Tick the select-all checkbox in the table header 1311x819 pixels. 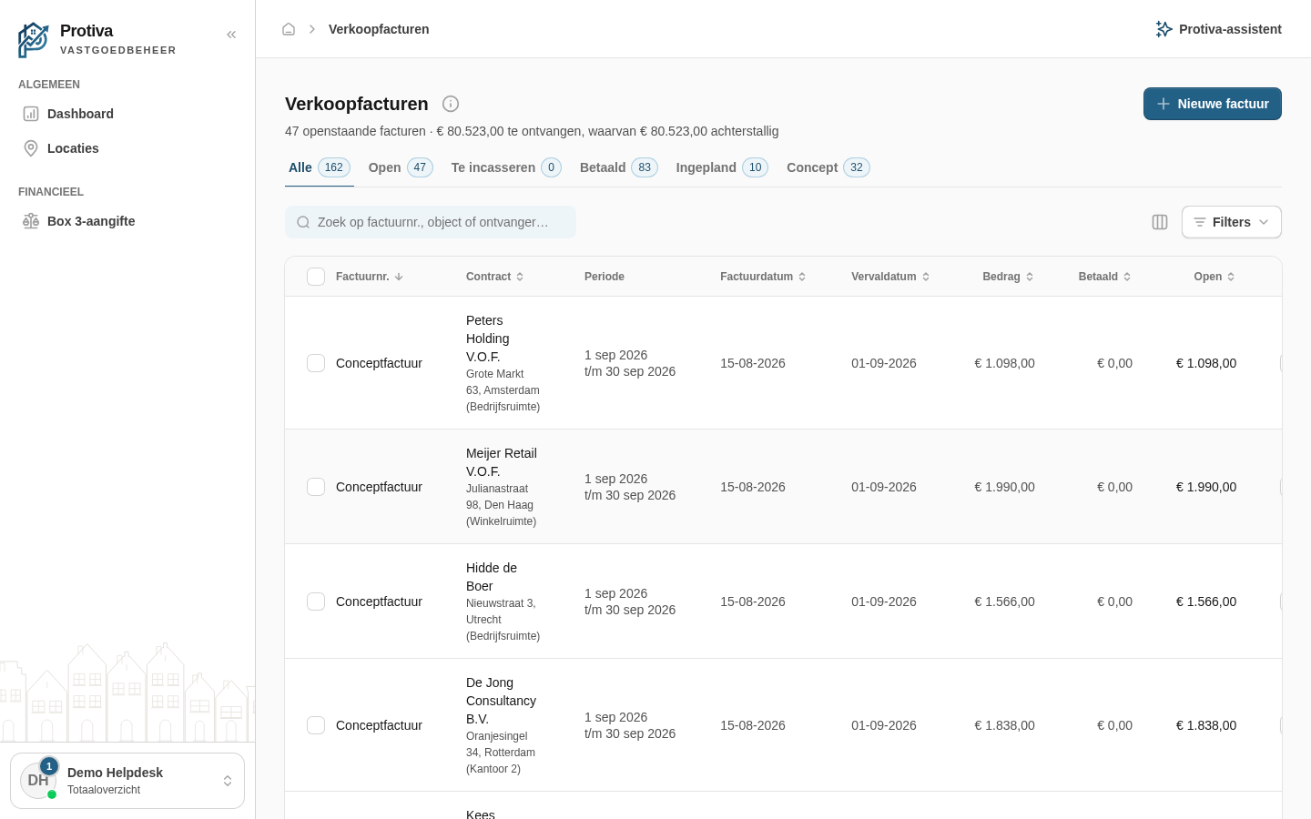coord(316,277)
